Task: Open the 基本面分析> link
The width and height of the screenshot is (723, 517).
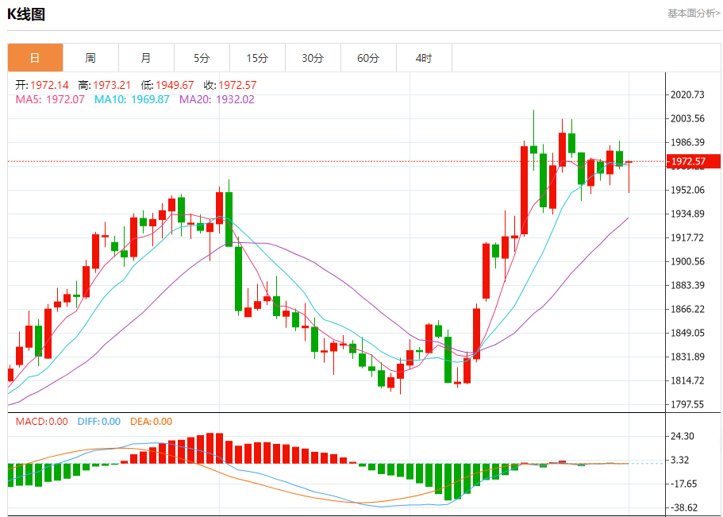Action: pos(694,14)
